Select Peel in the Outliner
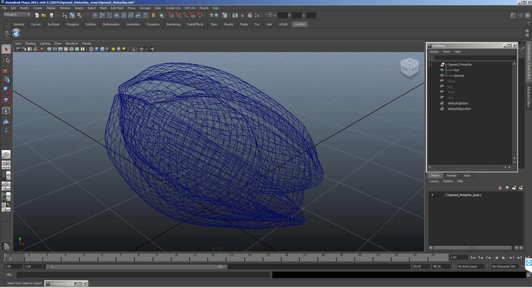This screenshot has width=532, height=288. [x=456, y=70]
